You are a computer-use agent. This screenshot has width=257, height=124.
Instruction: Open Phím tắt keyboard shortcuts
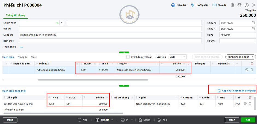(220, 5)
